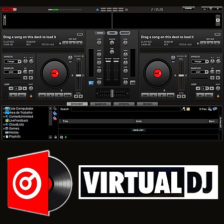
Task: Trigger hot cue 2 on left deck
Action: click(x=72, y=43)
